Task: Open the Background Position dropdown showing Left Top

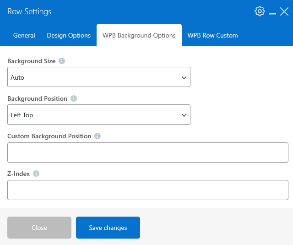Action: click(99, 114)
